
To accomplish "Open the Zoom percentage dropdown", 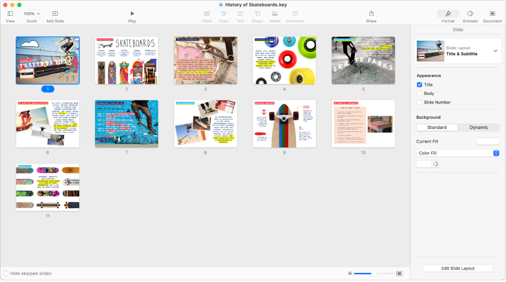I will point(31,14).
